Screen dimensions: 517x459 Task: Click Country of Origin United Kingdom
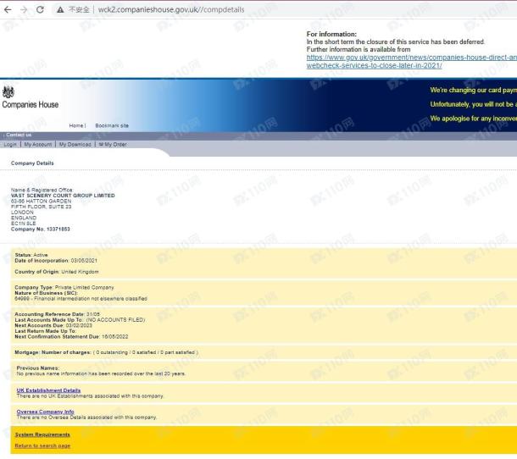click(57, 272)
